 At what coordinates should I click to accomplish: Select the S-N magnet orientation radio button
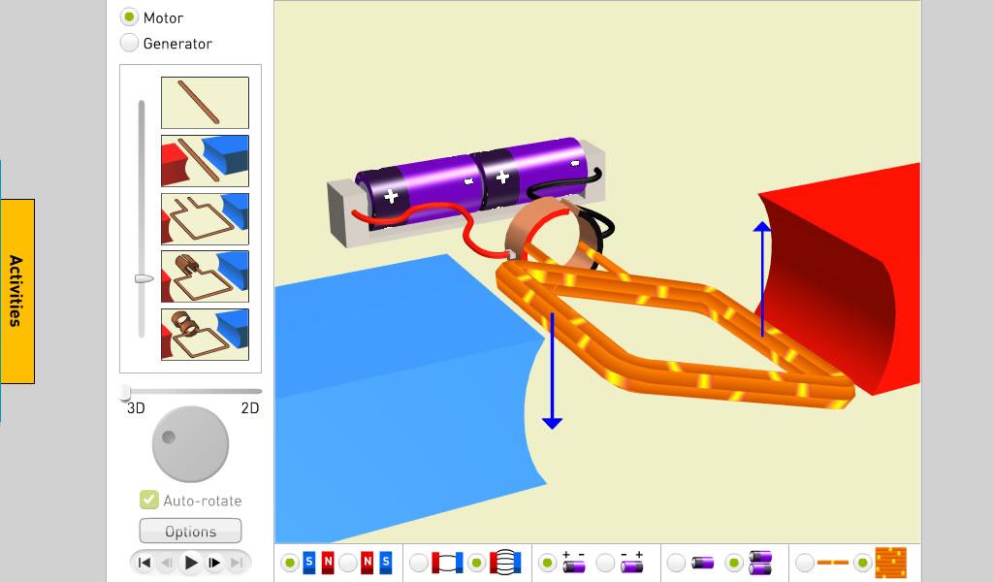coord(289,563)
